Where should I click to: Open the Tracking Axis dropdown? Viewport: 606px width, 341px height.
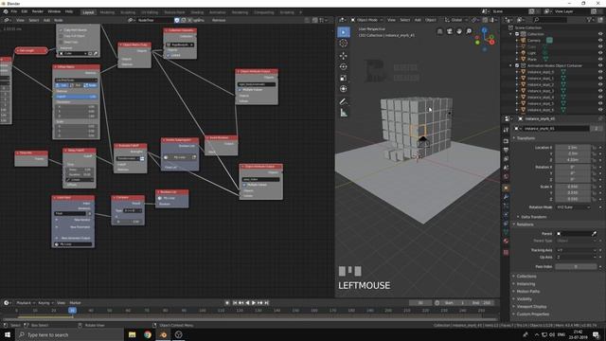(576, 250)
